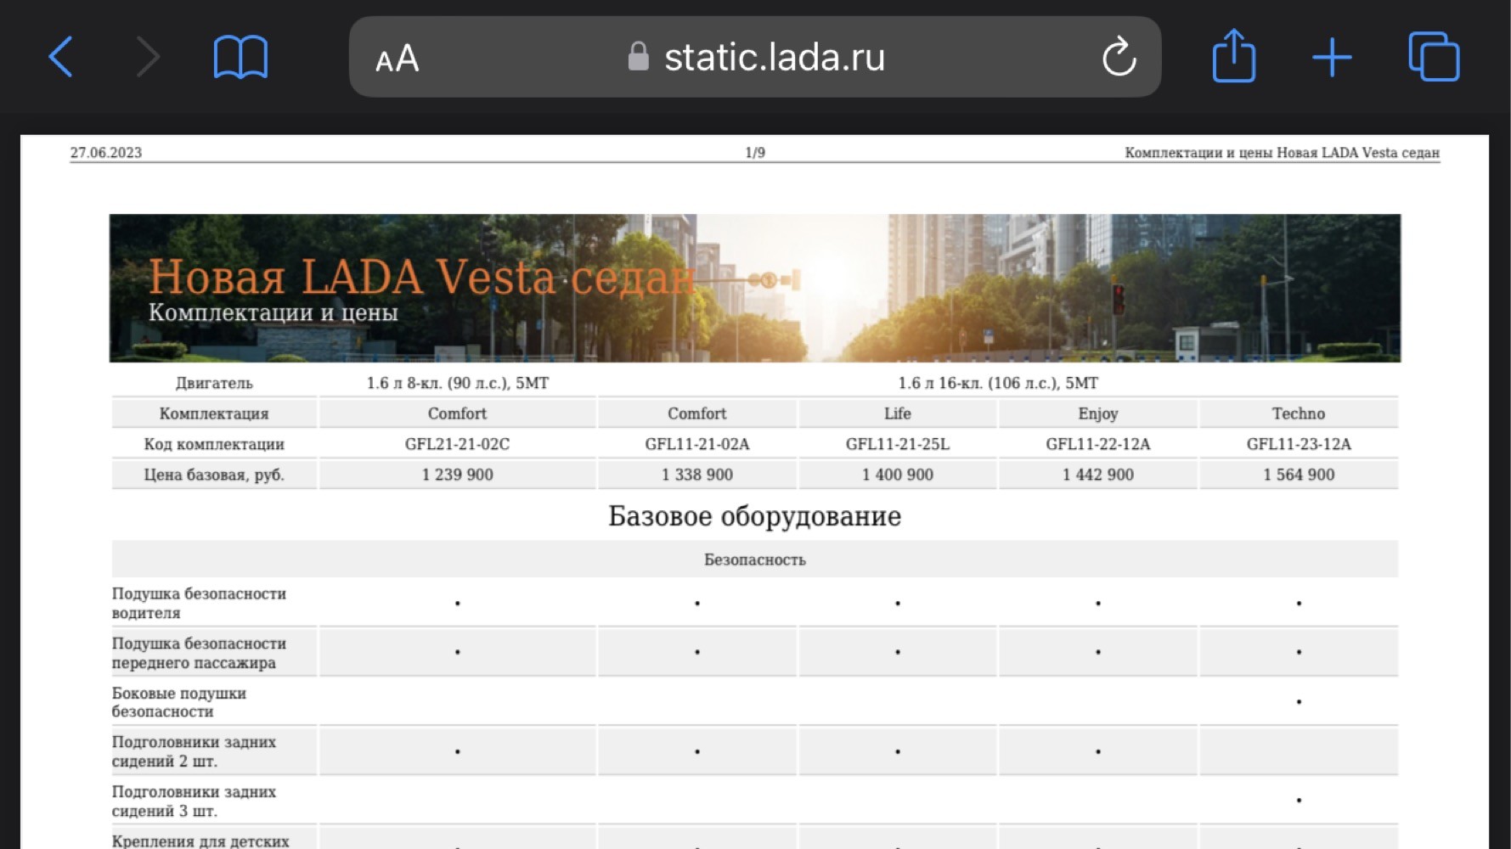Click the price 1 442 900
Screen dimensions: 1511x849
point(1098,475)
